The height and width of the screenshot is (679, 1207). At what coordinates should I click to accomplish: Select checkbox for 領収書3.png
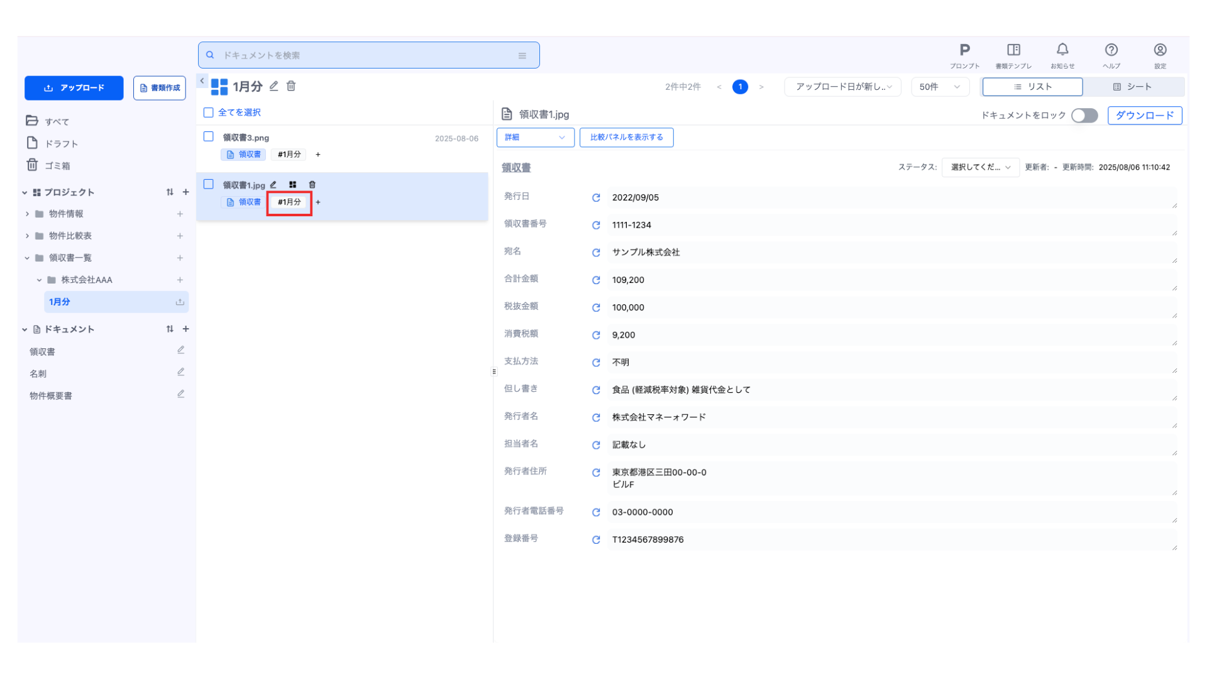tap(209, 136)
